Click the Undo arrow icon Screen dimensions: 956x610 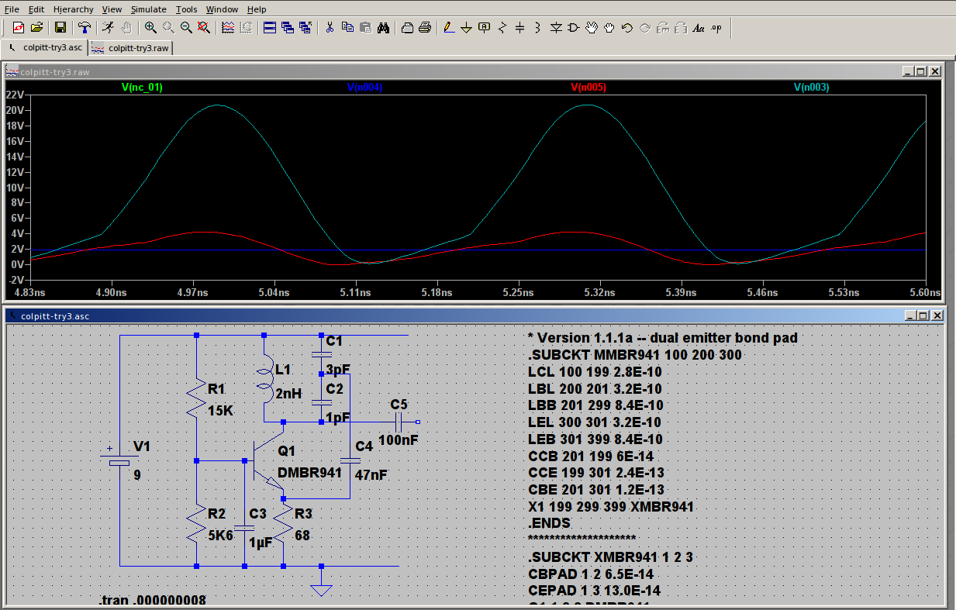pyautogui.click(x=626, y=28)
